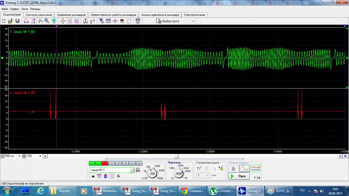Click the AUTO alarm clock toolbar icon

pyautogui.click(x=138, y=21)
